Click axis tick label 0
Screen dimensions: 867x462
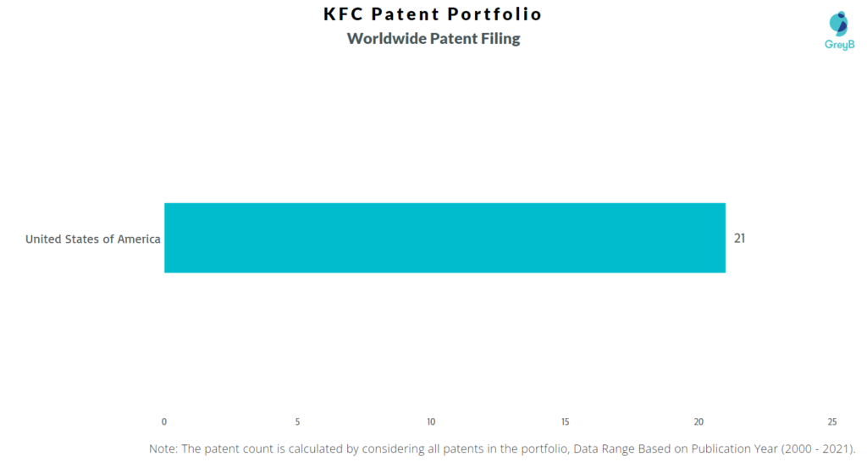[x=163, y=421]
